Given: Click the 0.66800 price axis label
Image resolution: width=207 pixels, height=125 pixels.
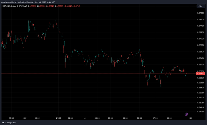Looking at the screenshot, I should tap(201, 45).
